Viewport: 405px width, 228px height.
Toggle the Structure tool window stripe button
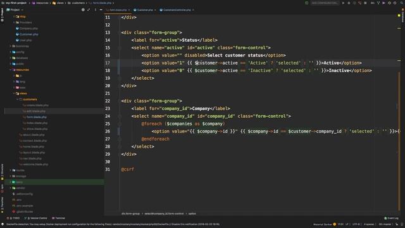[2, 172]
